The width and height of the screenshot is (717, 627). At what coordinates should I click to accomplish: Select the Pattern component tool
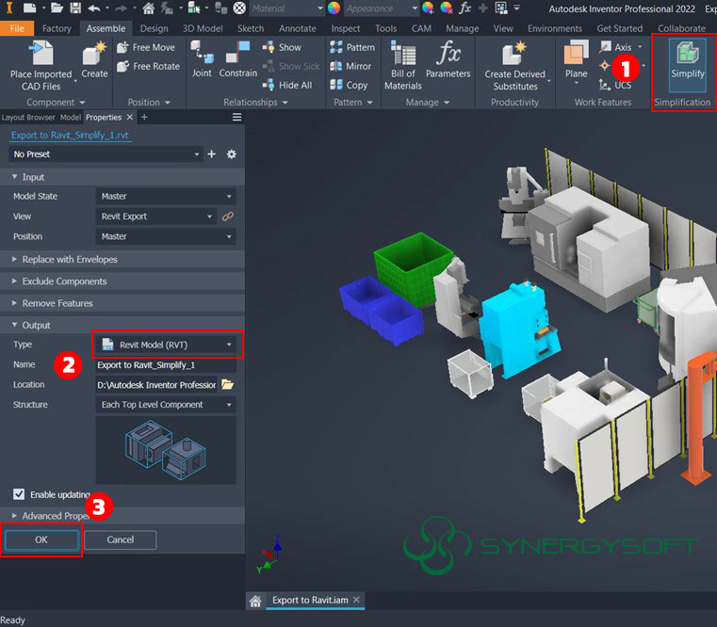tap(352, 47)
